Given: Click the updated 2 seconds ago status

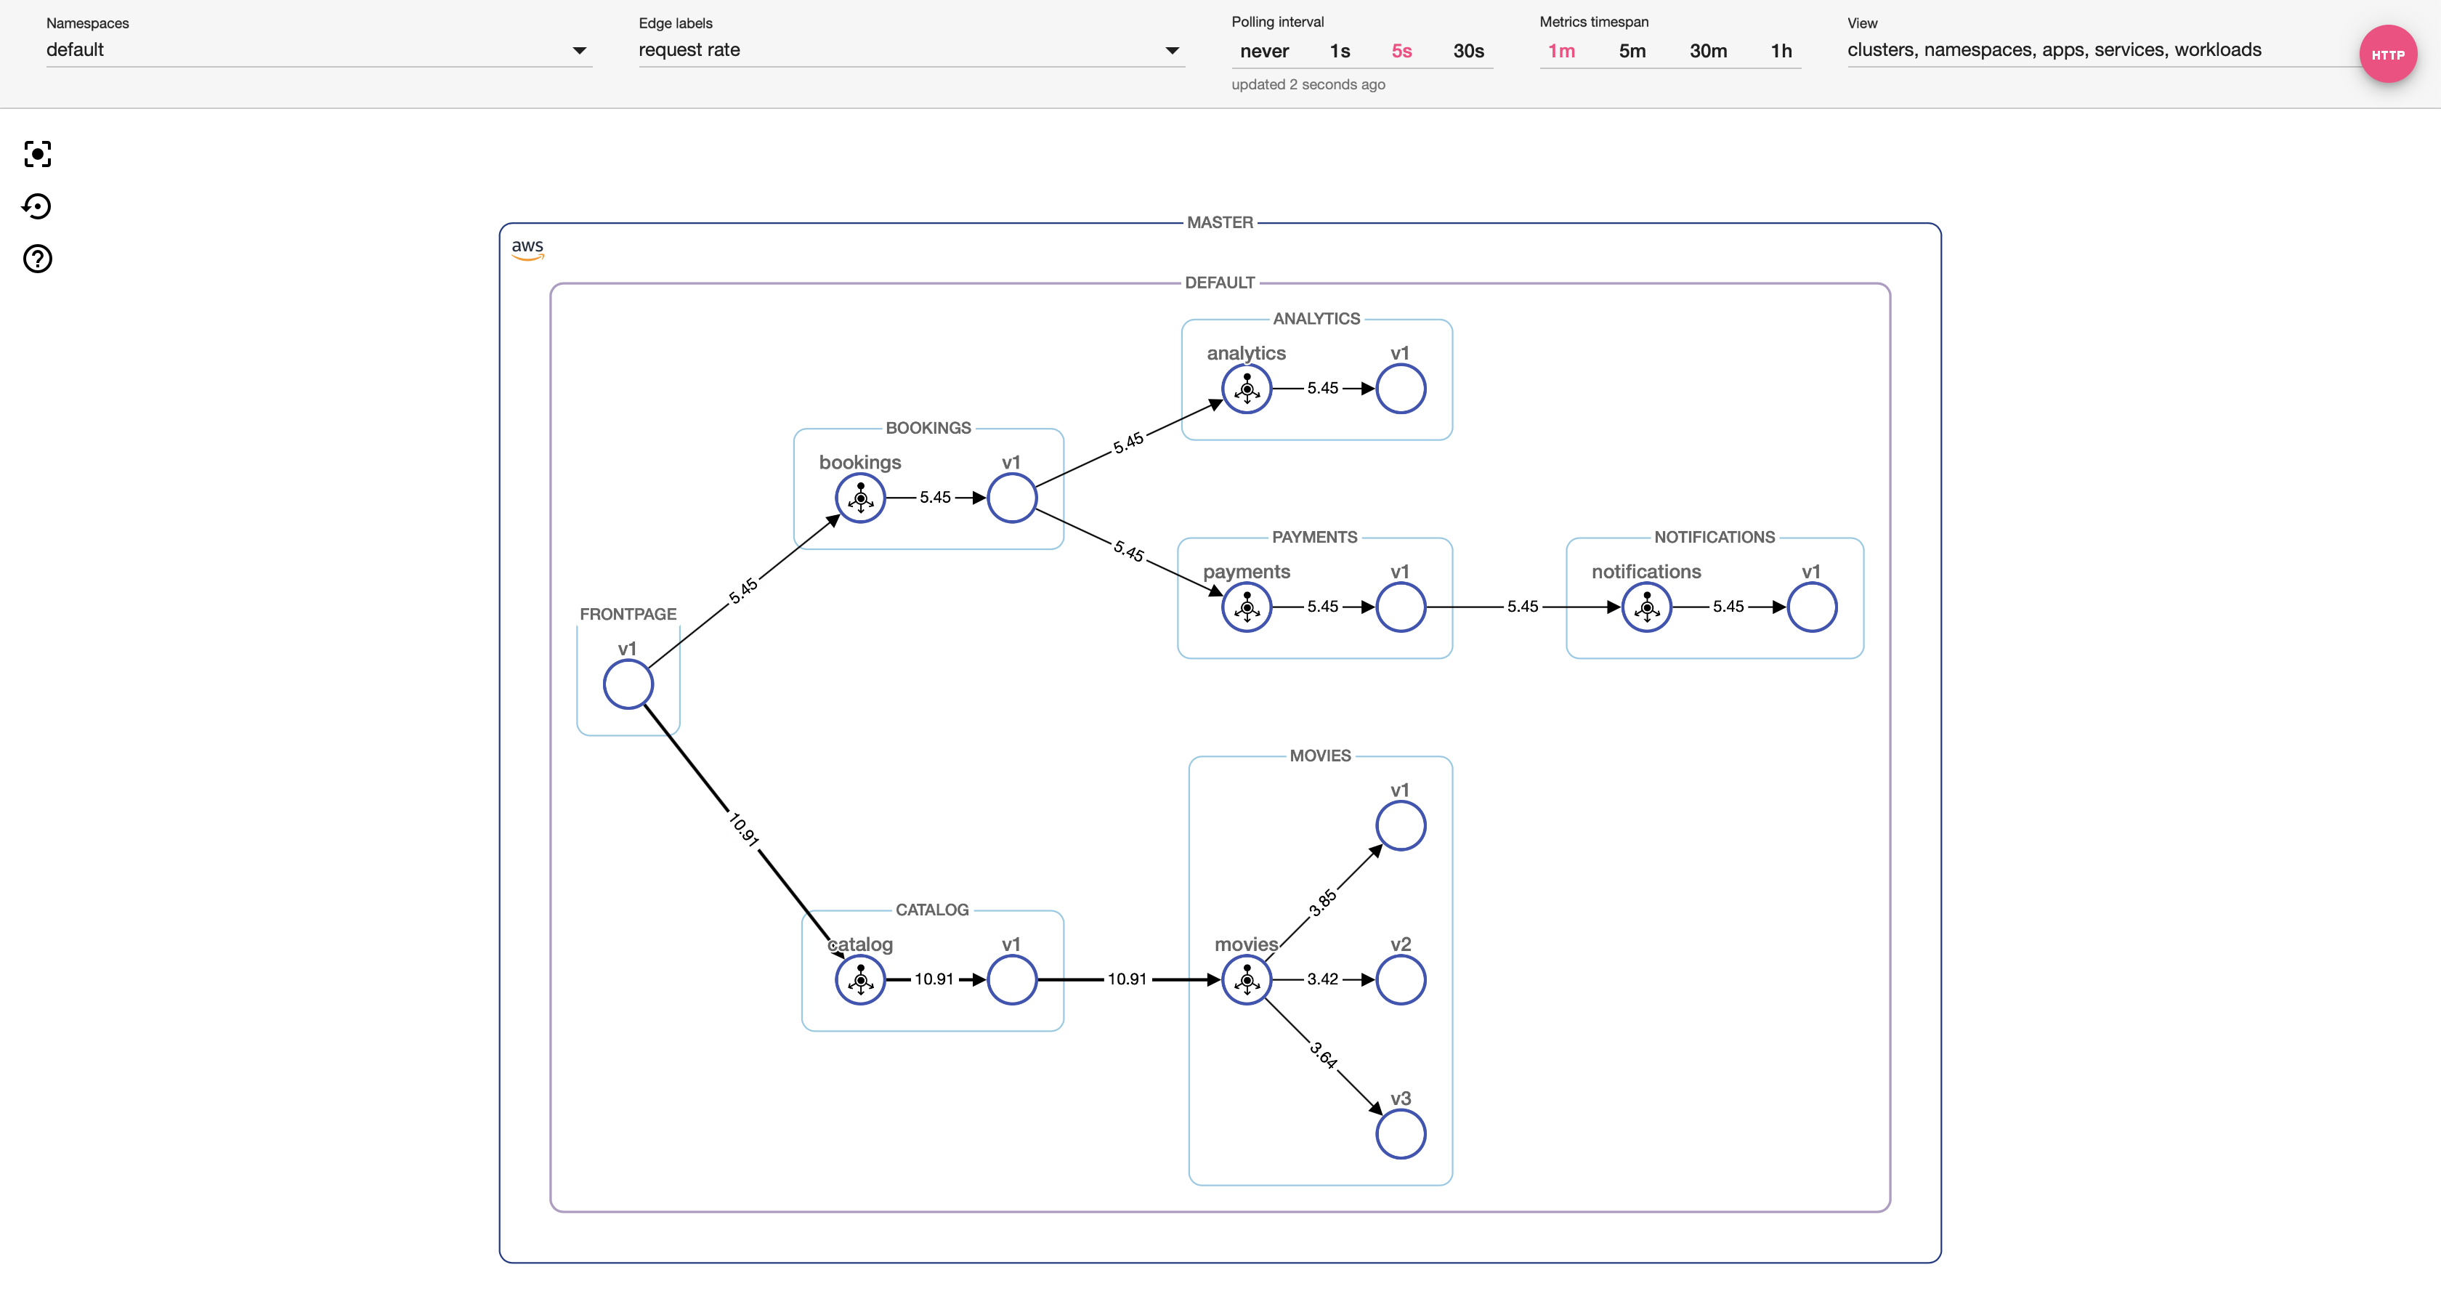Looking at the screenshot, I should pyautogui.click(x=1308, y=84).
